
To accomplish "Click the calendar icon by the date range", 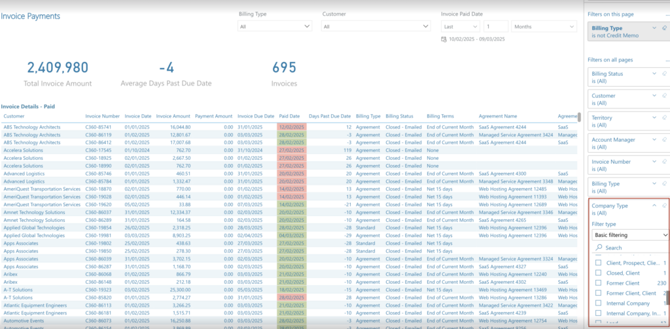I will (x=444, y=39).
